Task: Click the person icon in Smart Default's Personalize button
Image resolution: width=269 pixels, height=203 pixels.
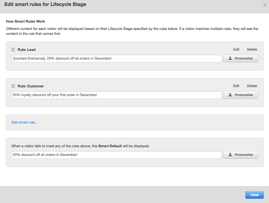Action: [x=230, y=155]
